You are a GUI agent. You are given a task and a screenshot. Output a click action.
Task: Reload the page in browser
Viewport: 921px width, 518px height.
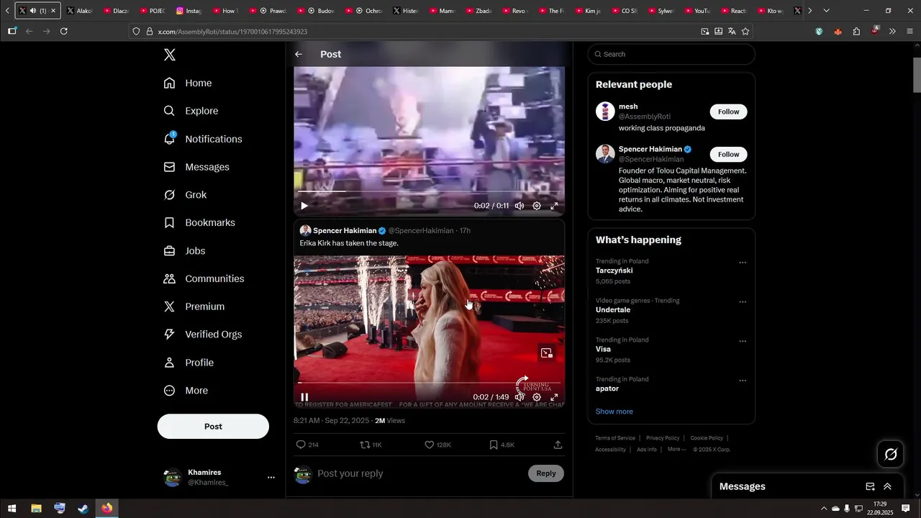click(x=64, y=31)
